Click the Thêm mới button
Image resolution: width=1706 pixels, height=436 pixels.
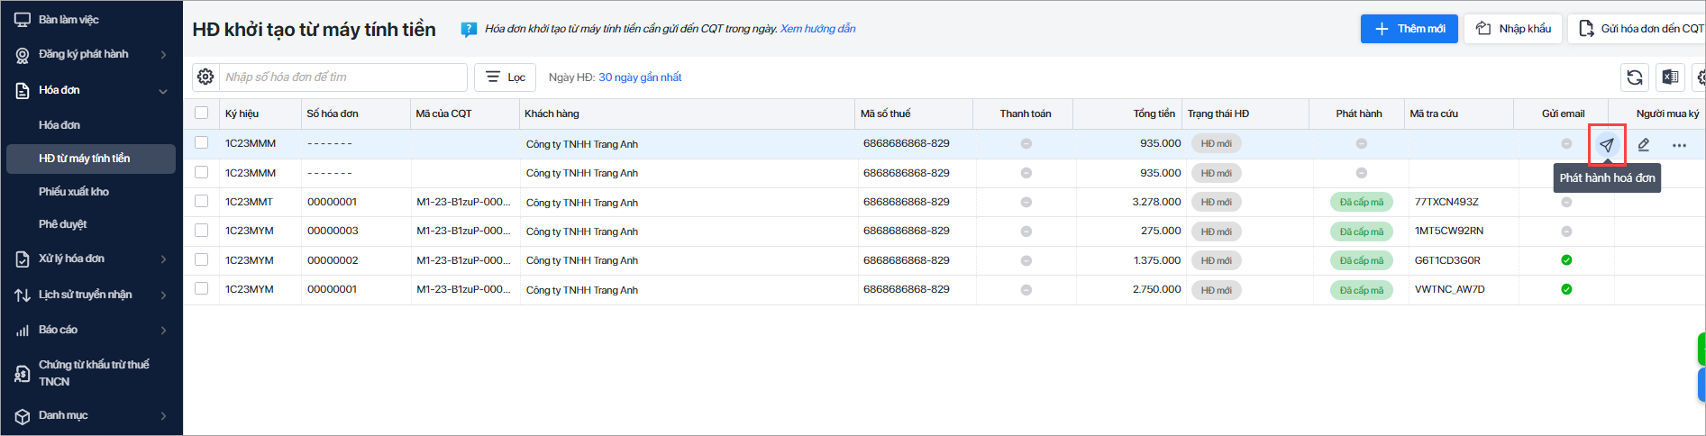1409,29
